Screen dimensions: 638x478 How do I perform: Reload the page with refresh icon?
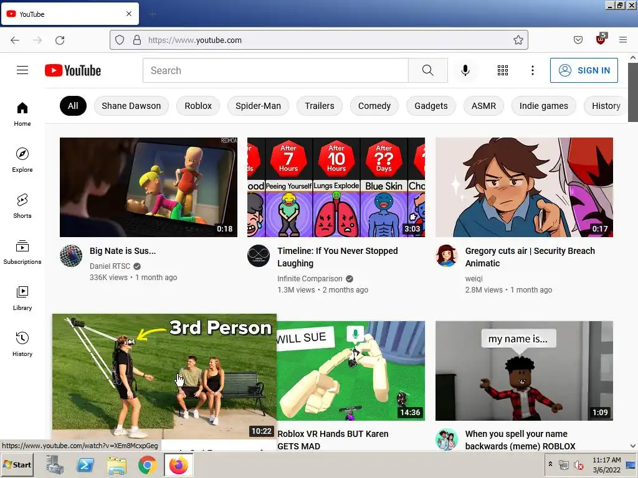(x=60, y=40)
